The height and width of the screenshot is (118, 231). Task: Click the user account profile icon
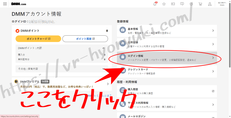(x=210, y=4)
